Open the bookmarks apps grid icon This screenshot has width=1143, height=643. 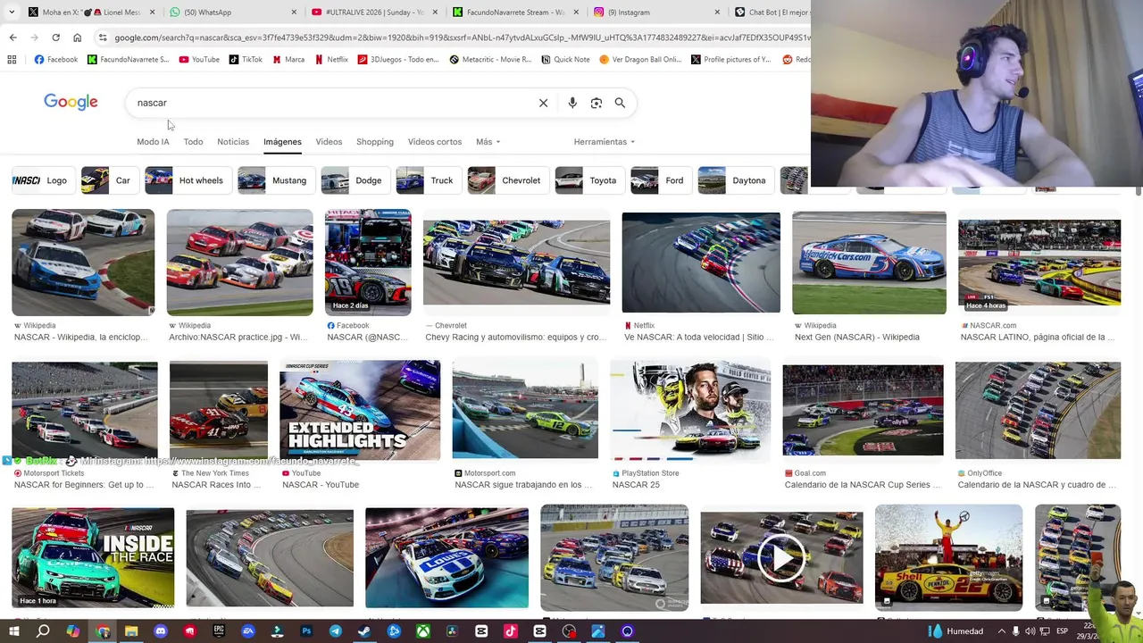click(12, 60)
